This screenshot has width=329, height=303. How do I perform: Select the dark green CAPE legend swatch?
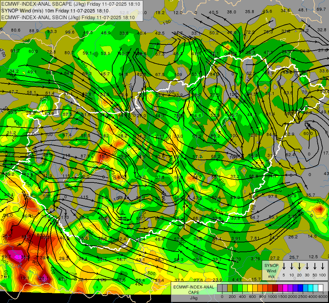(x=235, y=288)
